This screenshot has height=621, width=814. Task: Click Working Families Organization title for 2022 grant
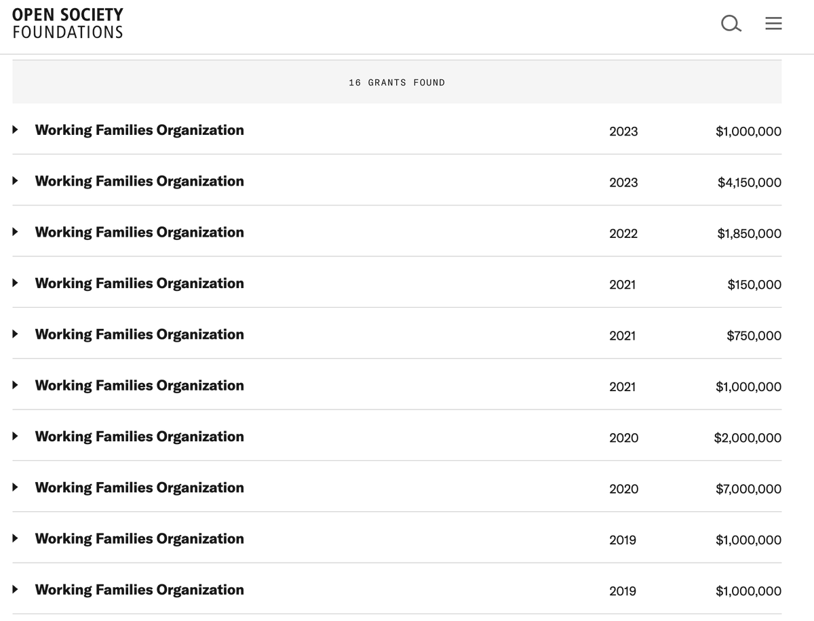click(139, 232)
